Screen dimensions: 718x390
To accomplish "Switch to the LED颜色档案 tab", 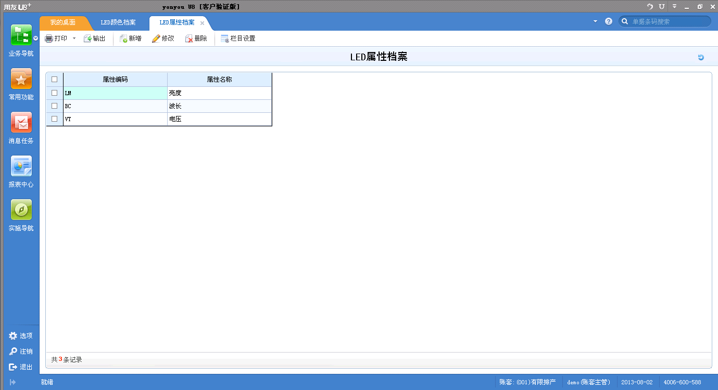I will [119, 23].
